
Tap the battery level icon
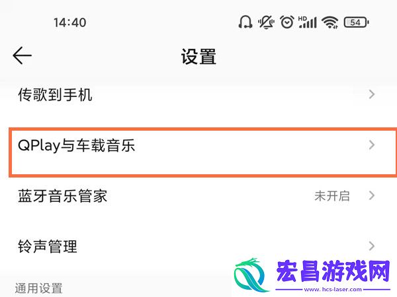point(356,22)
